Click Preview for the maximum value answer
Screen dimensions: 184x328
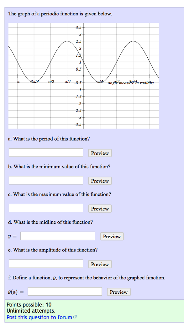click(x=99, y=209)
